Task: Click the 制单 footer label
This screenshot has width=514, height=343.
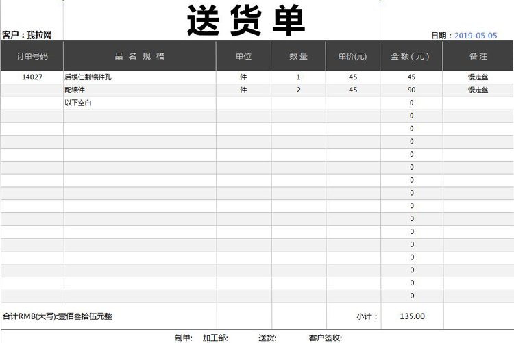Action: 184,338
